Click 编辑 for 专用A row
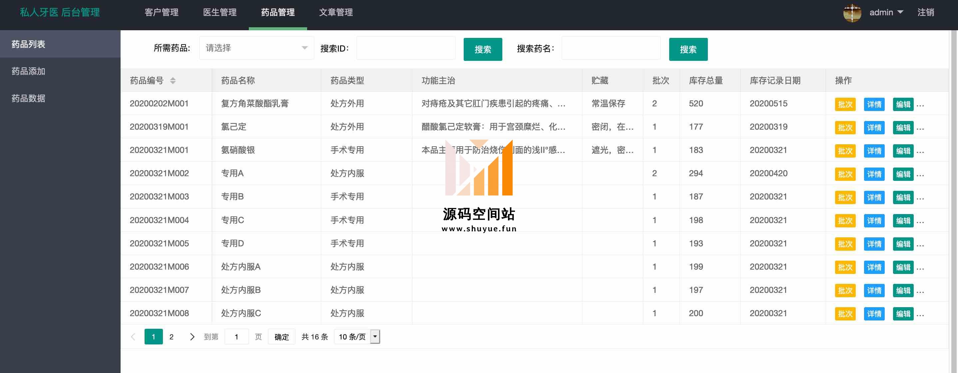Screen dimensions: 958x373 tap(903, 174)
